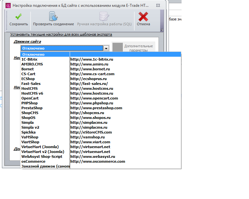This screenshot has width=249, height=199.
Task: Click the http://www.prestashop.com URL
Action: pyautogui.click(x=96, y=108)
